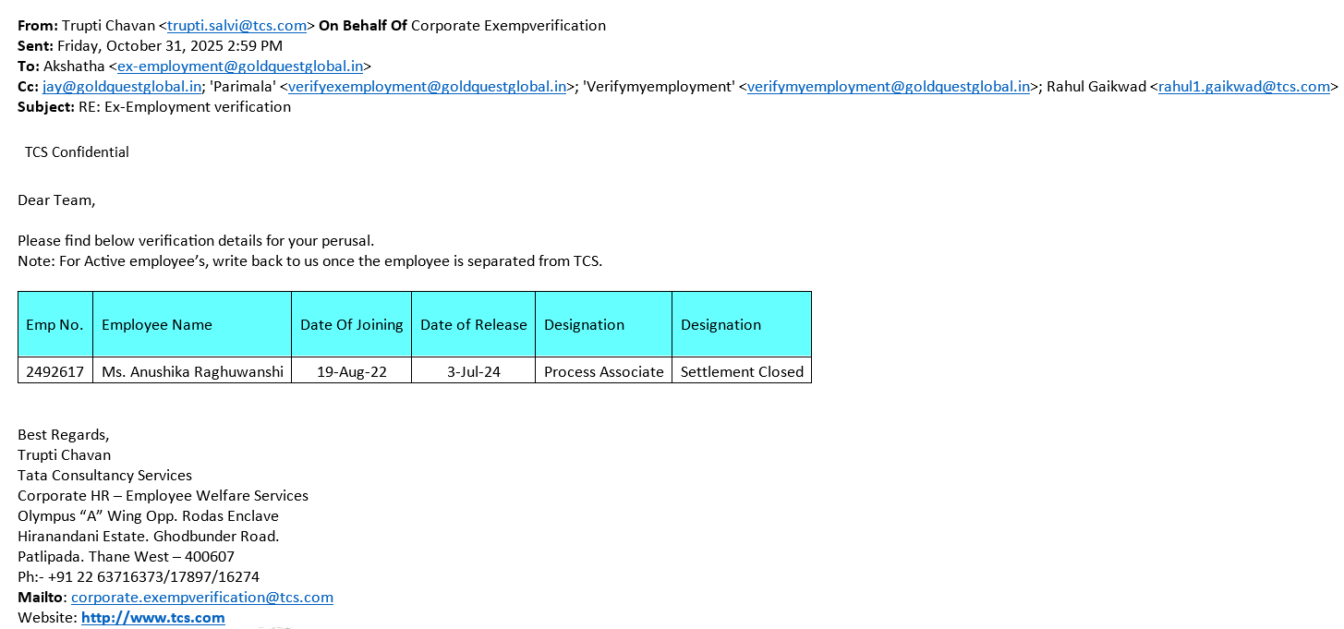Image resolution: width=1344 pixels, height=629 pixels.
Task: Open the http://www.tcs.com website link
Action: point(153,618)
